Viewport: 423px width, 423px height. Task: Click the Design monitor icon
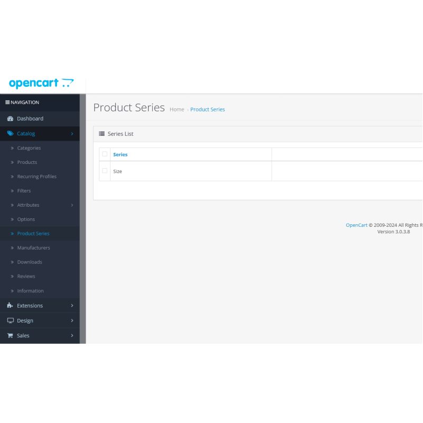click(10, 320)
